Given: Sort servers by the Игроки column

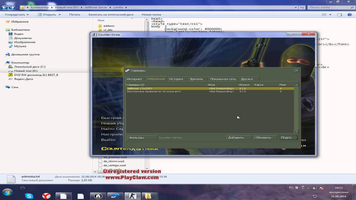Looking at the screenshot, I should coord(246,85).
